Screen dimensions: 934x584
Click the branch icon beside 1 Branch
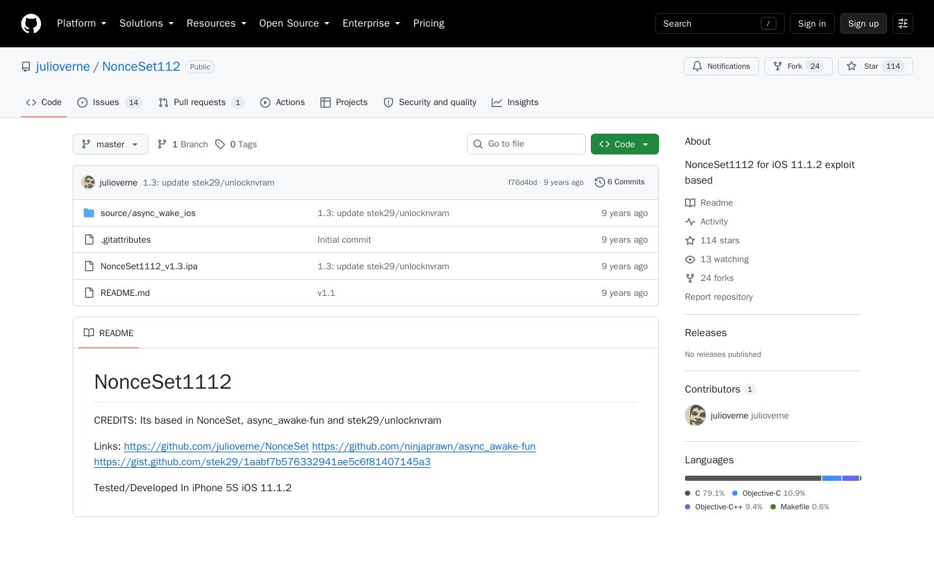pos(162,144)
